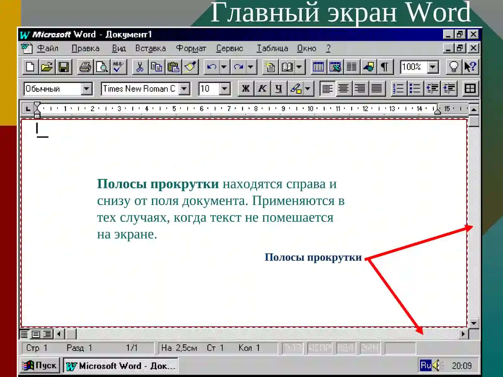Switch to Normal view button
The width and height of the screenshot is (503, 377).
click(25, 334)
